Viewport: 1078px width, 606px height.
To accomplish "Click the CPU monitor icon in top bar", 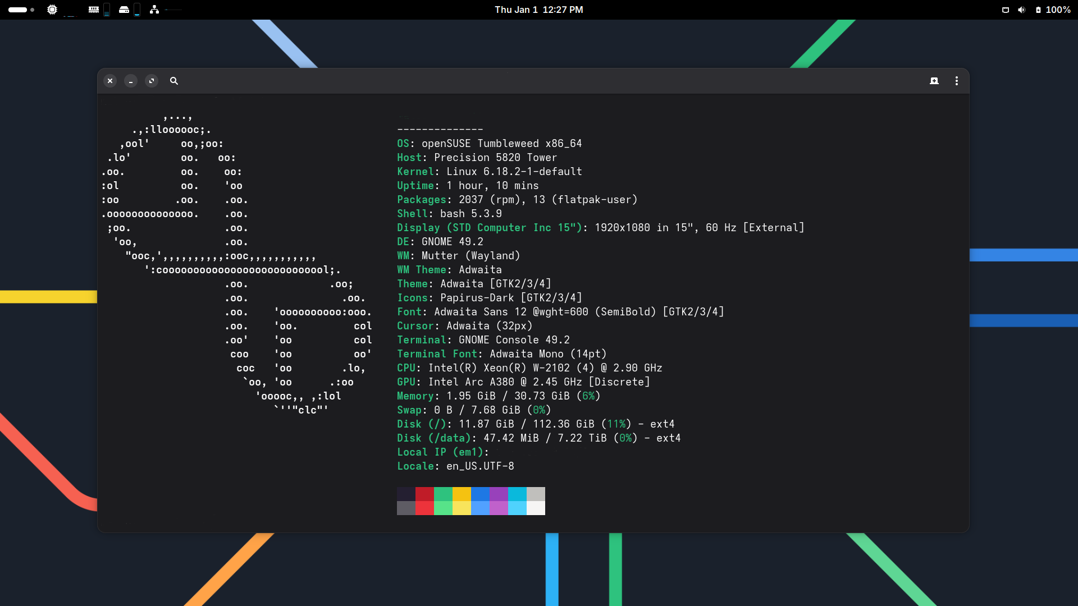I will click(x=52, y=10).
